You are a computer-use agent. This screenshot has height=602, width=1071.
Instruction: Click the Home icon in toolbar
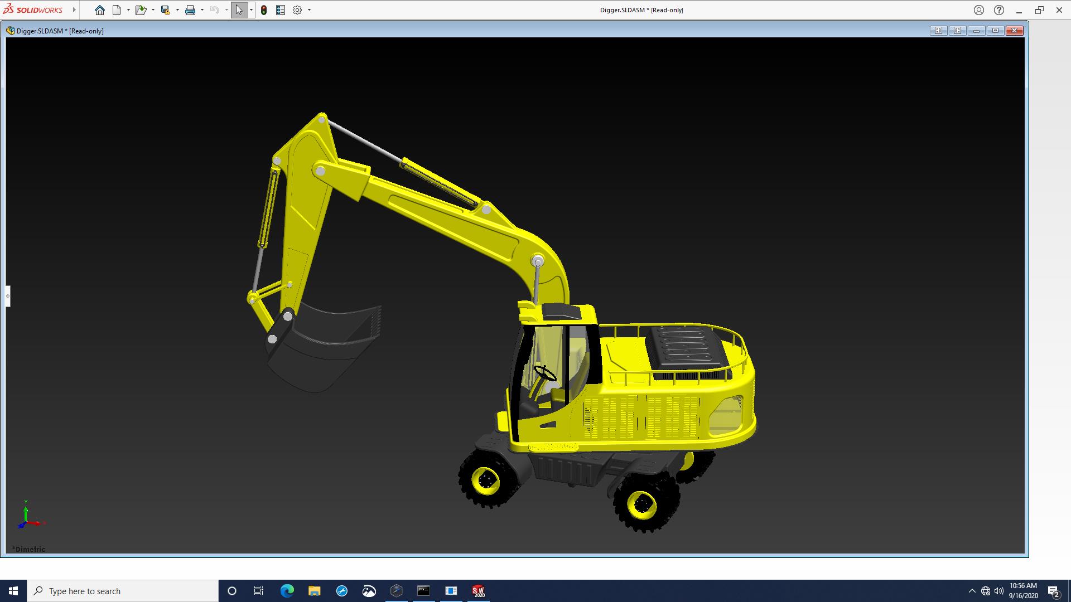tap(99, 10)
